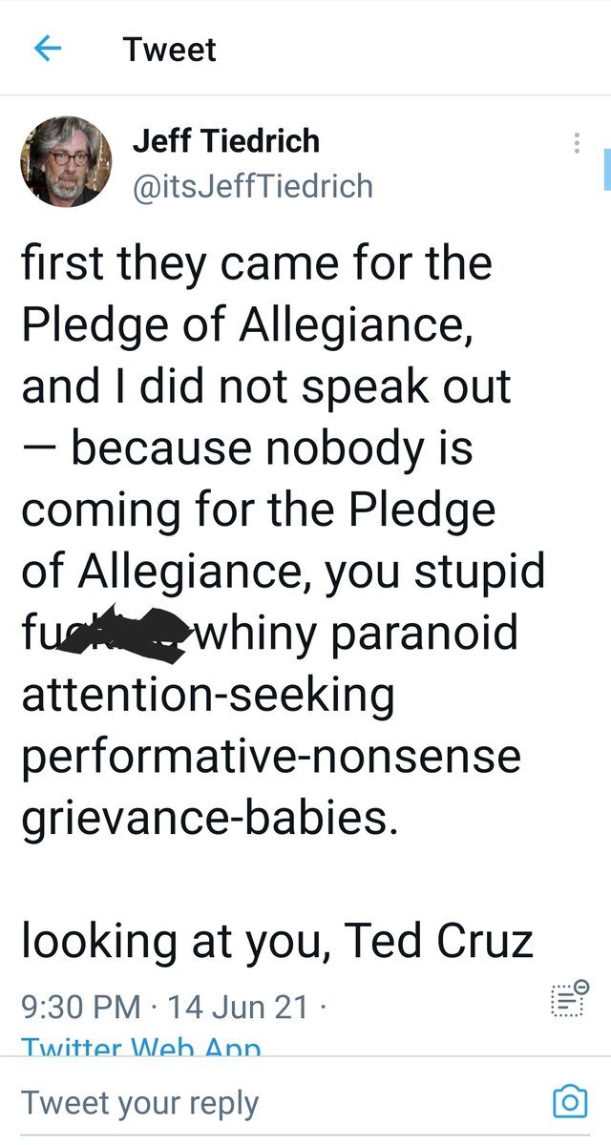The height and width of the screenshot is (1145, 611).
Task: Open the three-dot more options menu
Action: tap(576, 143)
